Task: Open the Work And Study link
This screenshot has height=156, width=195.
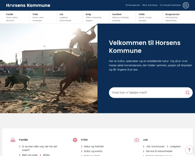Action: point(150,5)
